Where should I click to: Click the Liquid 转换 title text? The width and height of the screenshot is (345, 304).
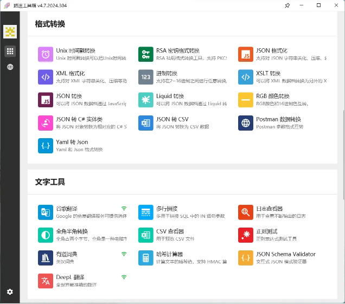(170, 96)
